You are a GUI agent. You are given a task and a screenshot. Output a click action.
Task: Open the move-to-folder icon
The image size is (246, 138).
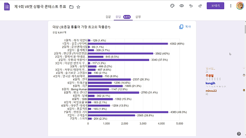point(71,7)
